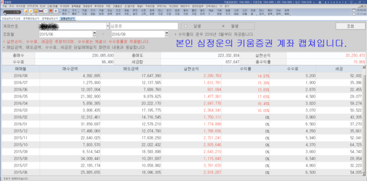This screenshot has width=367, height=181.
Task: Open the start-date calendar picker icon
Action: [x=95, y=34]
